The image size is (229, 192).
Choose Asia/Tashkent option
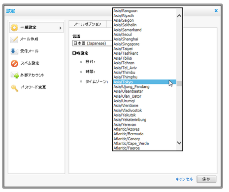click(144, 53)
